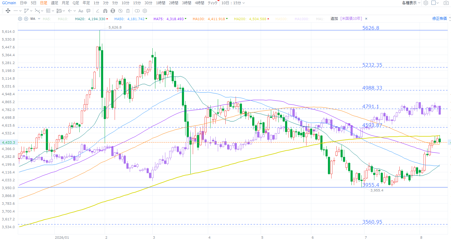
Task: Remove the 米国債10年 comparison overlay
Action: point(366,19)
